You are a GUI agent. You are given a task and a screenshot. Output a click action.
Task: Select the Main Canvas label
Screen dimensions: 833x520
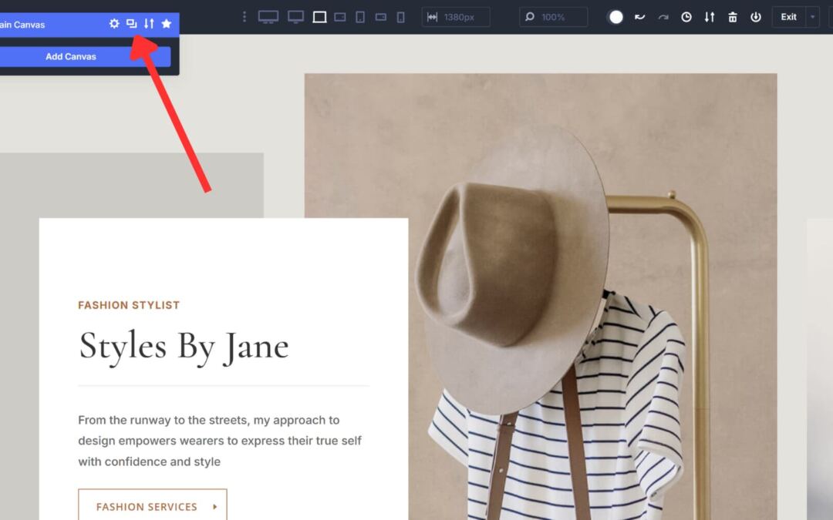[23, 24]
